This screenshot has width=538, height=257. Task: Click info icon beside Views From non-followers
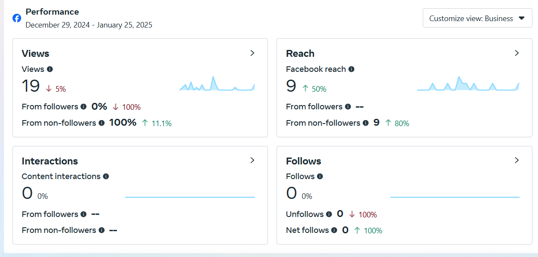101,123
